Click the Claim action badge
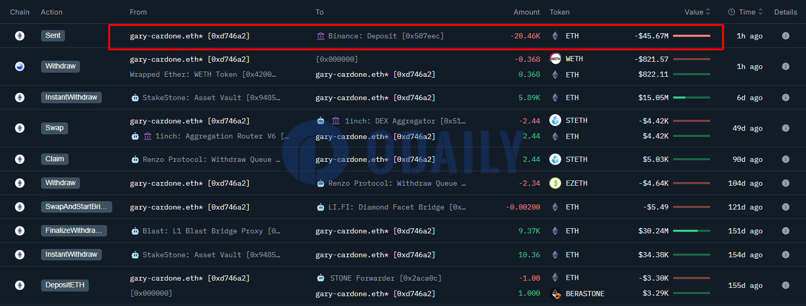This screenshot has height=306, width=806. click(x=55, y=159)
